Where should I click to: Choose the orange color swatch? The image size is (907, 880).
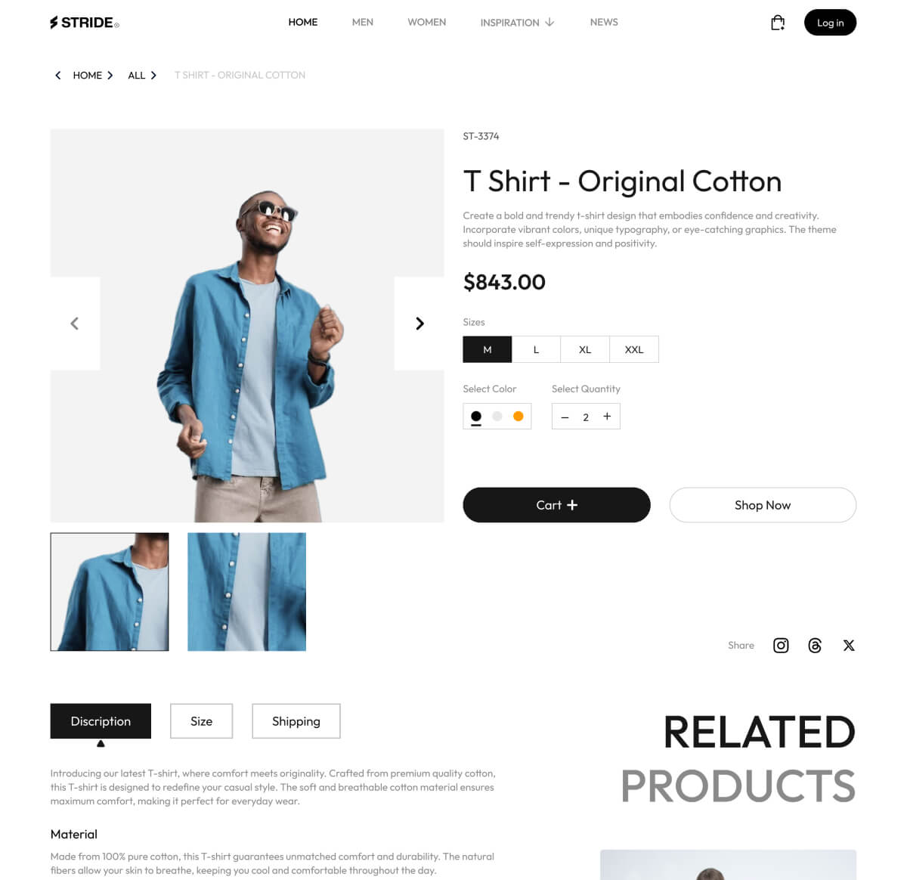pyautogui.click(x=519, y=416)
